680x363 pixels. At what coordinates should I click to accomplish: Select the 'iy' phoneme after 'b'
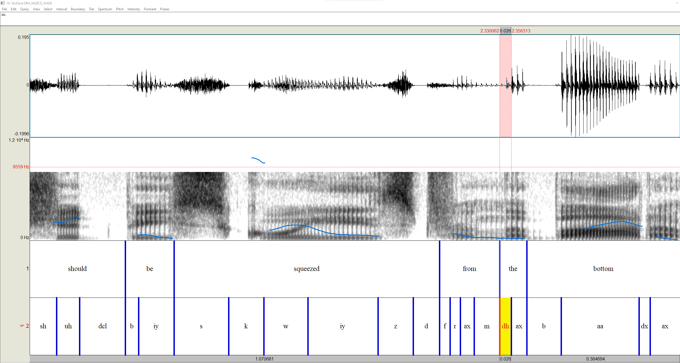pos(156,326)
